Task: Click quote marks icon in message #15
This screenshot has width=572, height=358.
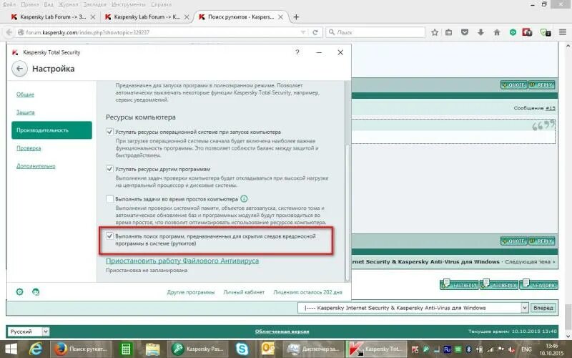Action: click(543, 125)
